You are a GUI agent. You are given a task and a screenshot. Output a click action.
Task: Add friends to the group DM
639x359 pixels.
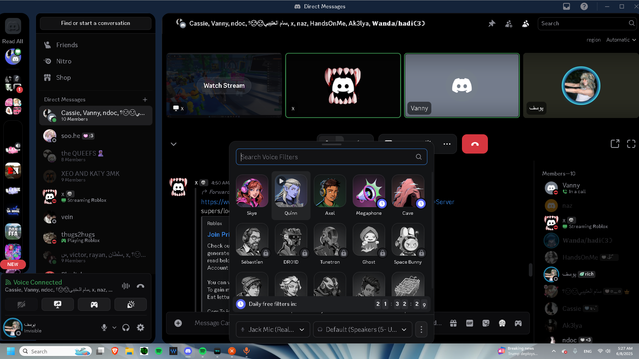point(509,24)
